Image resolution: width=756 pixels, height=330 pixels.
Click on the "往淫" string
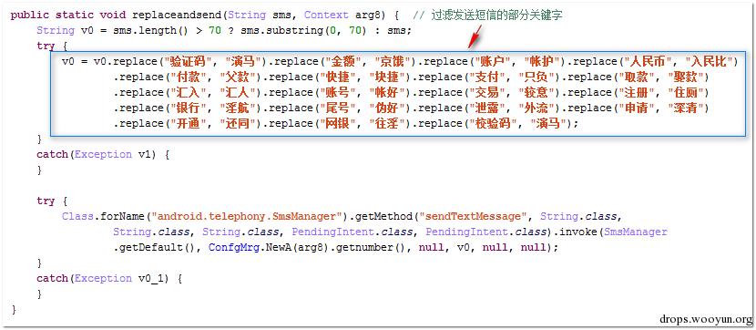click(x=388, y=123)
